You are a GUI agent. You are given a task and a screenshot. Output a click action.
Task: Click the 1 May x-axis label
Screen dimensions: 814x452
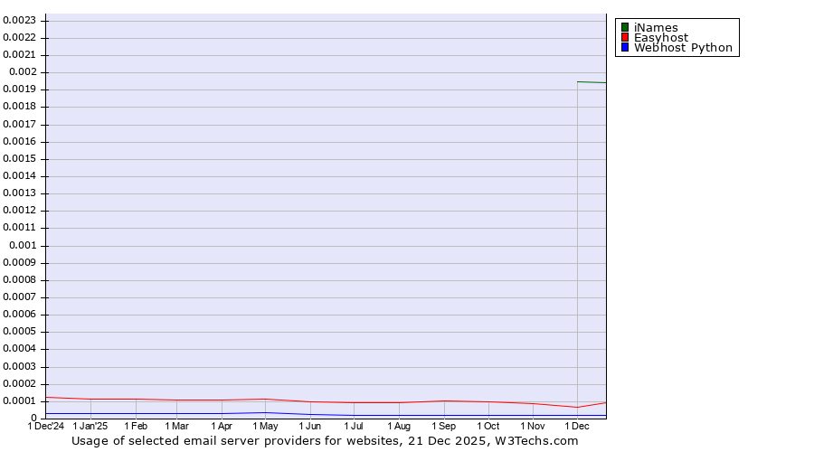tap(265, 426)
